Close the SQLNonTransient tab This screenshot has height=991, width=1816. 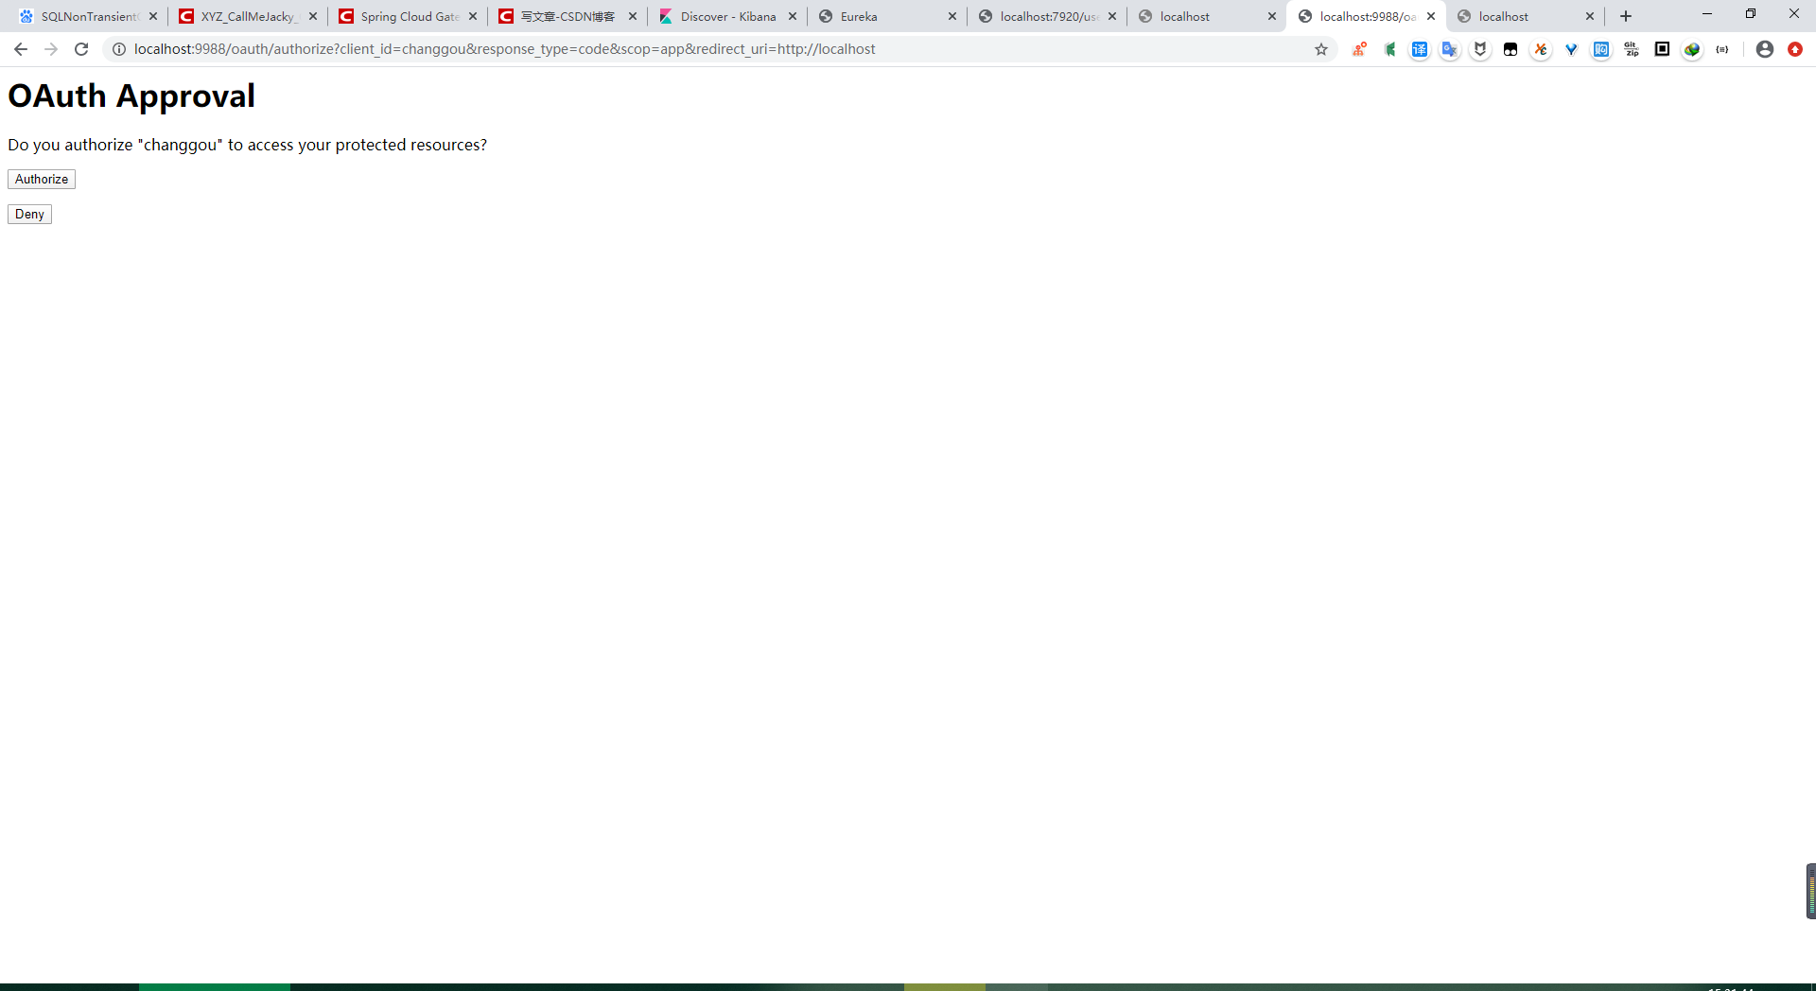(153, 16)
